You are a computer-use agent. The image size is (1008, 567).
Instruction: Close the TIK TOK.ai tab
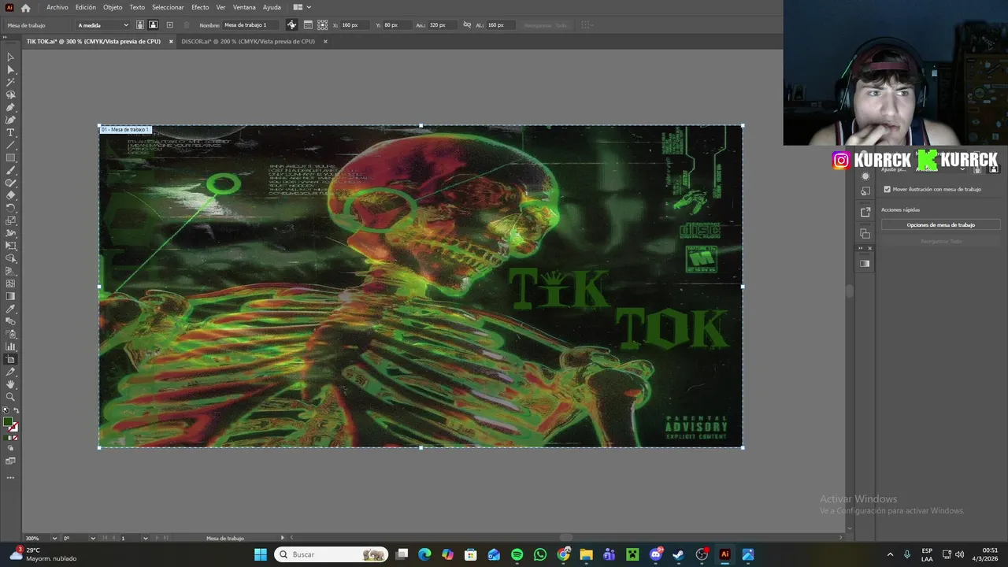[170, 42]
